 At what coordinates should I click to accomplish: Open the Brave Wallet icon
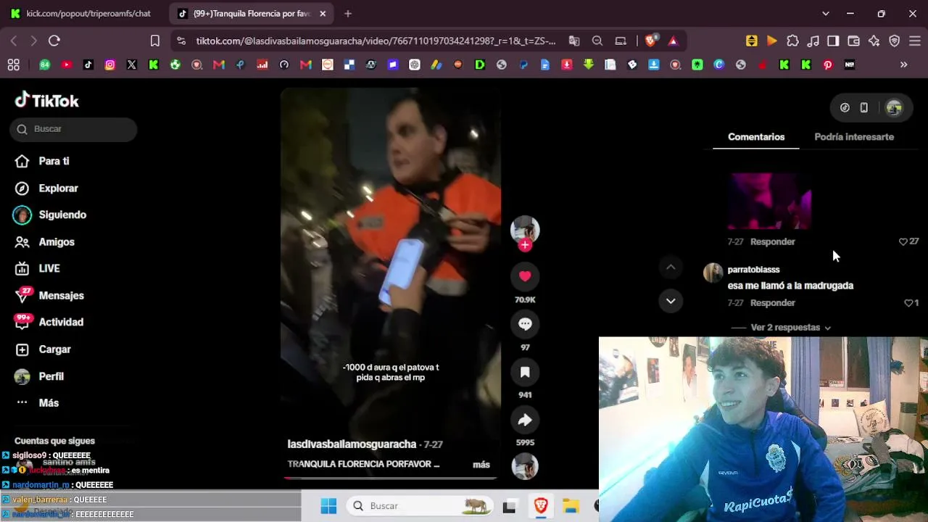coord(853,41)
